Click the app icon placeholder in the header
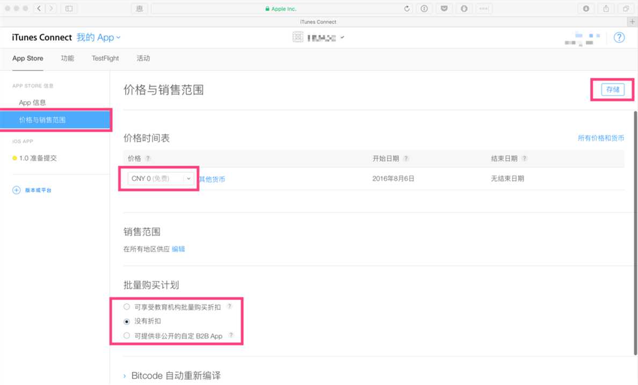This screenshot has width=638, height=385. pos(298,37)
